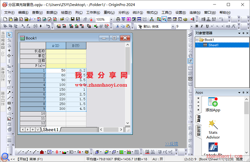Expand Column chart dropdown arrow
The image size is (250, 162).
[x=46, y=152]
